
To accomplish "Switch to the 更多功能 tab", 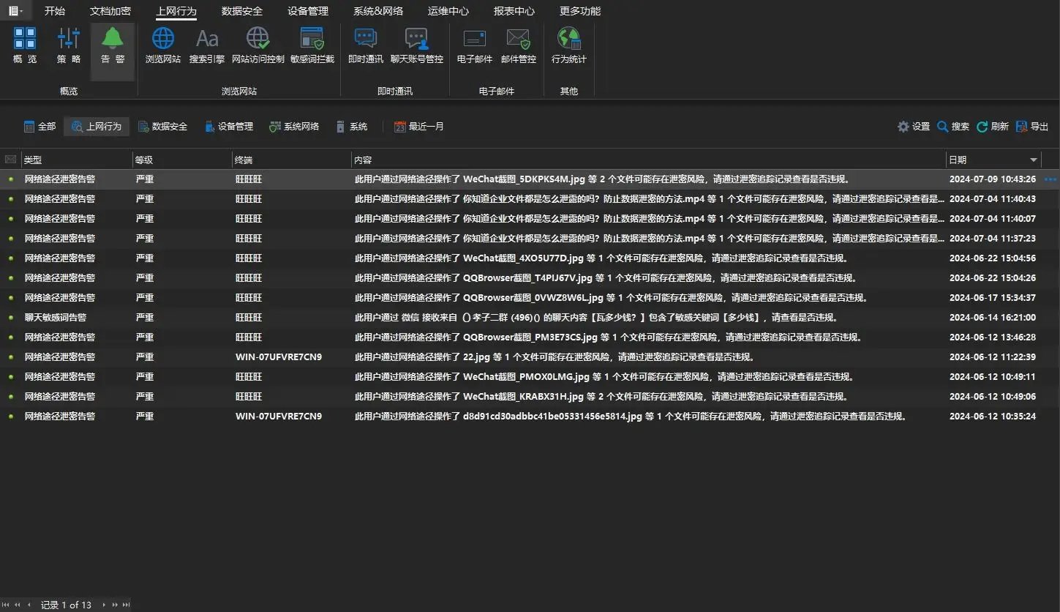I will pos(580,11).
